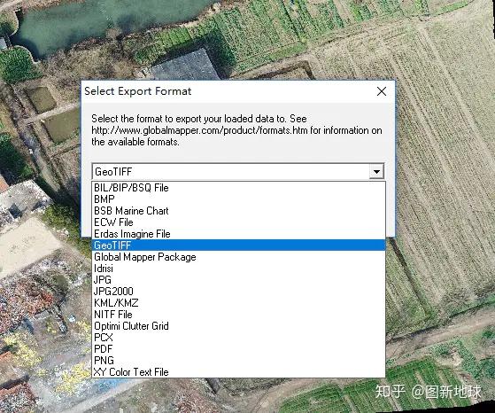The width and height of the screenshot is (495, 413).
Task: Choose Erdas Imagine File format
Action: (239, 234)
